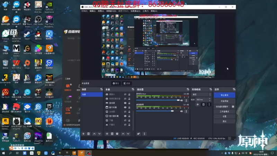Open source properties gear in Sources toolbar
This screenshot has width=277, height=156.
pyautogui.click(x=117, y=134)
